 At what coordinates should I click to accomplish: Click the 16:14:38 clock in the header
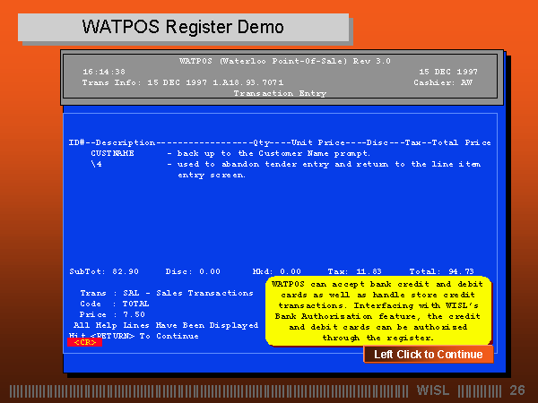[x=104, y=72]
